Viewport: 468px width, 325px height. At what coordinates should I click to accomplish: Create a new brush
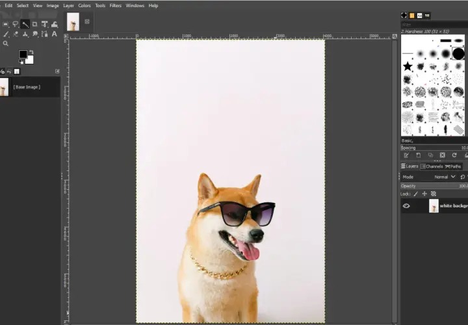tap(418, 155)
